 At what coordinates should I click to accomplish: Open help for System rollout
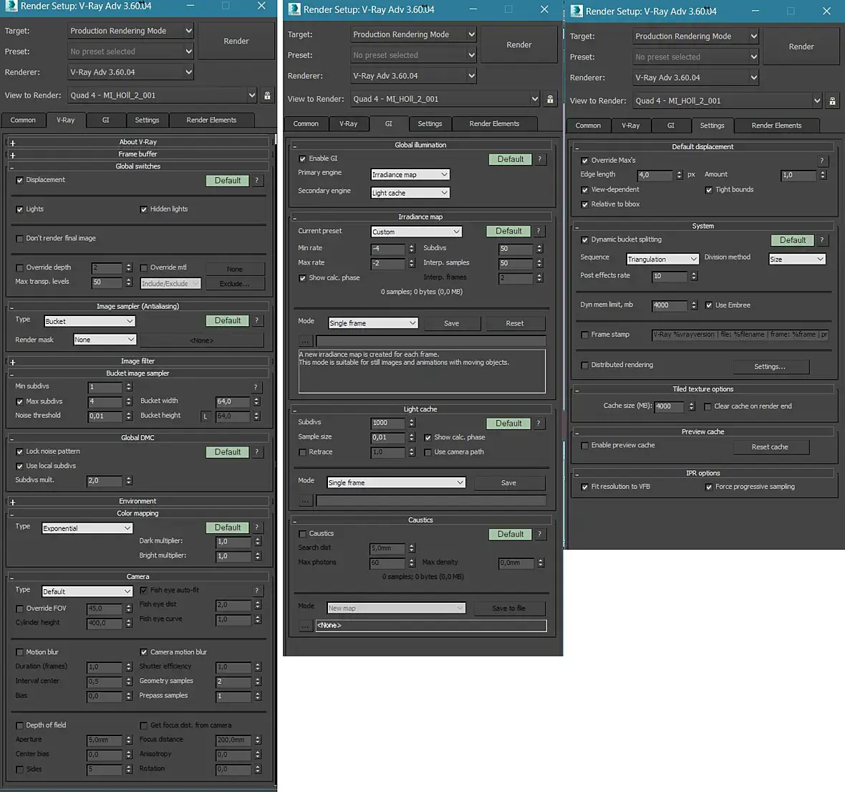pyautogui.click(x=822, y=240)
